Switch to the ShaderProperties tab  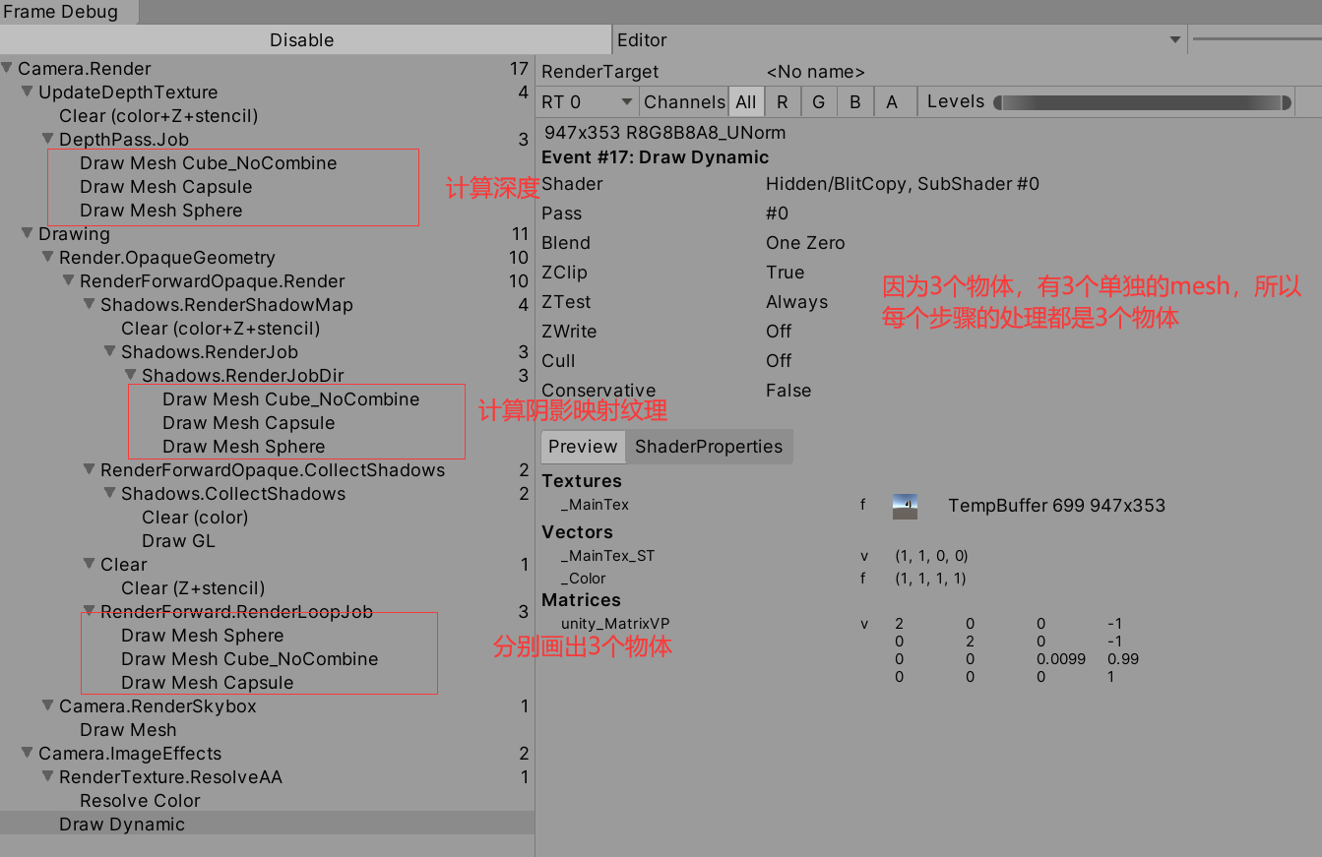pos(709,447)
